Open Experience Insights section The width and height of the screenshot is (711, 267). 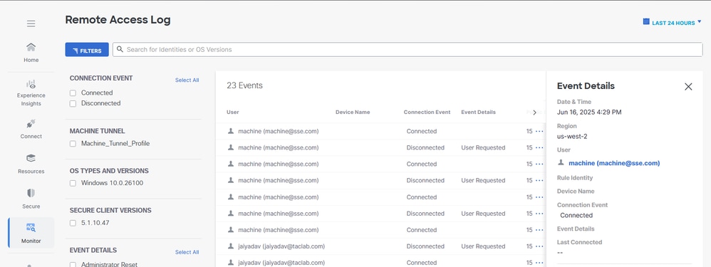point(31,93)
